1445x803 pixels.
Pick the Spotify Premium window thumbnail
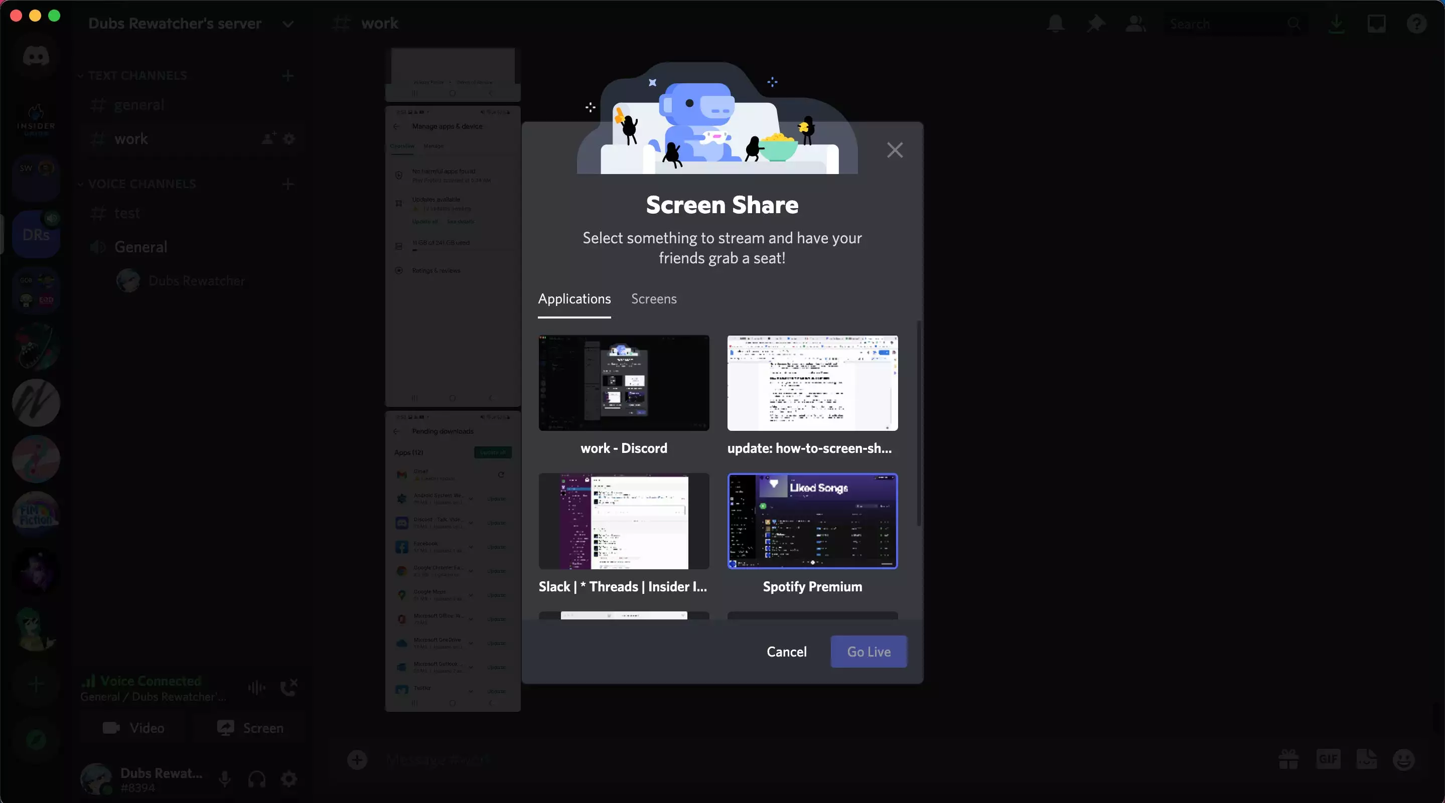[812, 521]
